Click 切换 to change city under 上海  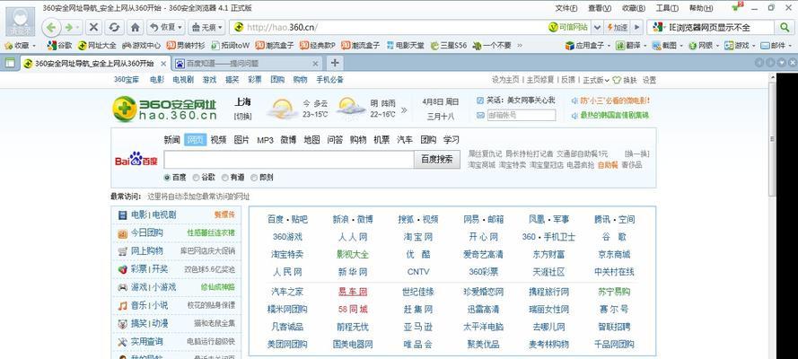[242, 117]
